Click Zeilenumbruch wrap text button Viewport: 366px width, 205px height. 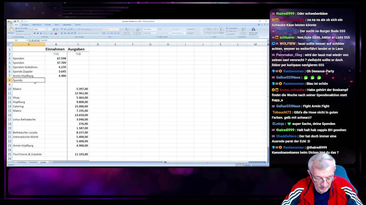[85, 29]
